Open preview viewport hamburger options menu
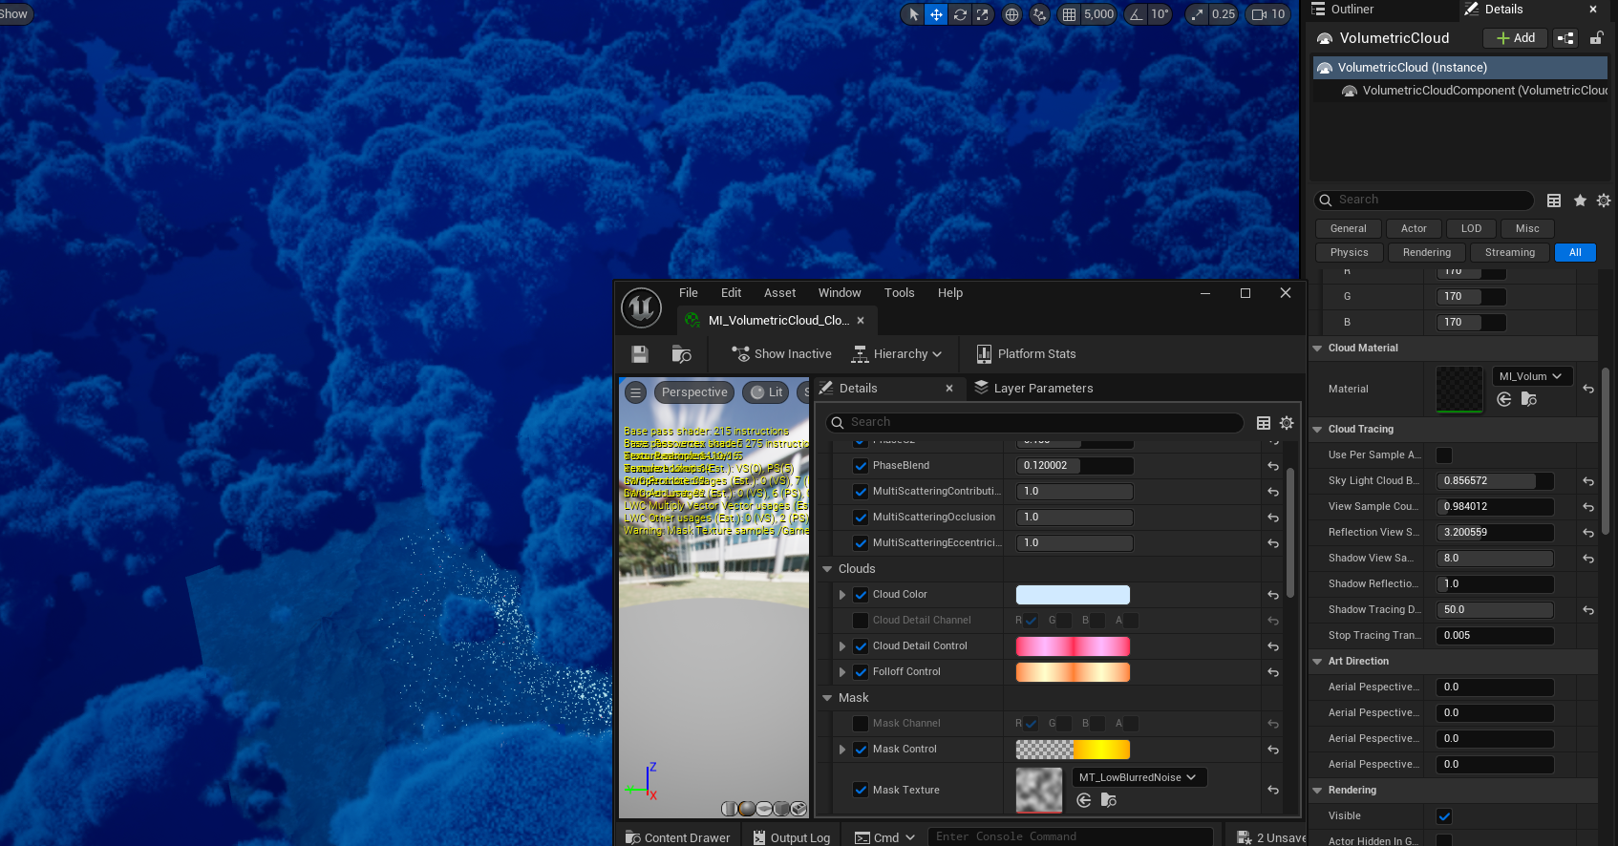This screenshot has height=846, width=1618. [x=635, y=392]
